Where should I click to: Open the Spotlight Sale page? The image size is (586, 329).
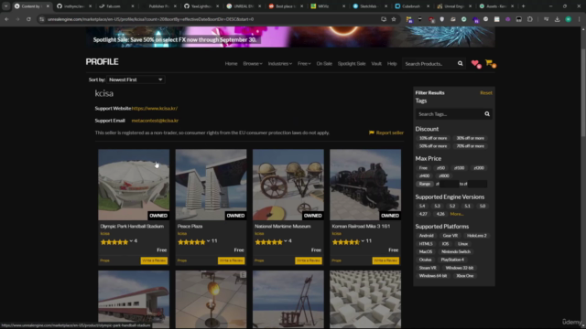352,64
